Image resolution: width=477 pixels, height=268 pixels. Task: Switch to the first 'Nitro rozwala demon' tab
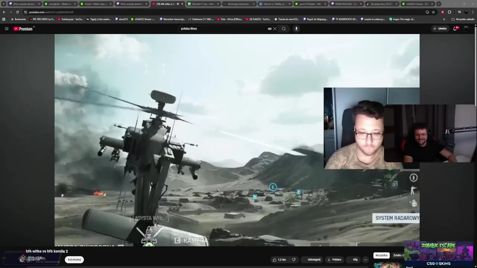pos(24,4)
